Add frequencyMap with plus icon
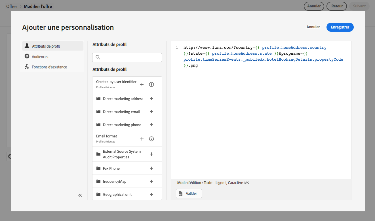This screenshot has width=375, height=221. 151,181
